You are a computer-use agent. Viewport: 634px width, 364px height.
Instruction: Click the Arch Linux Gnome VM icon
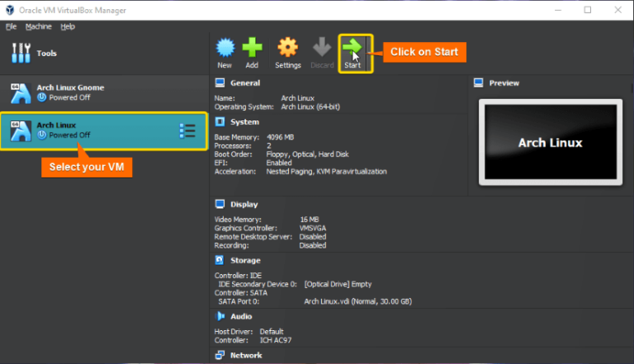[21, 92]
